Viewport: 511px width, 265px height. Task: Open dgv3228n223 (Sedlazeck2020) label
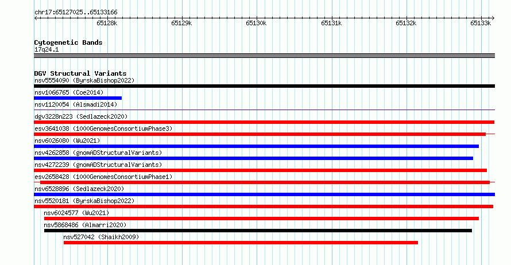(x=81, y=116)
